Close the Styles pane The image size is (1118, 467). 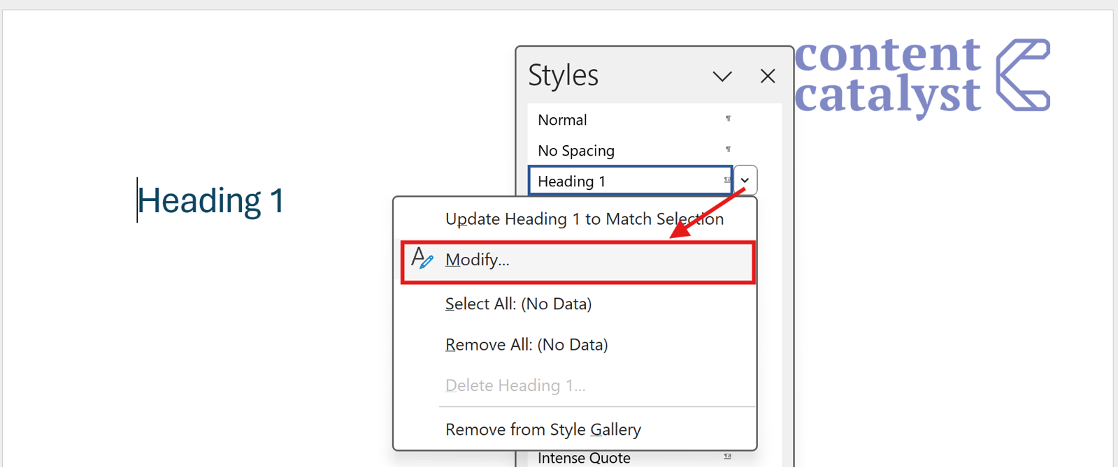tap(768, 76)
